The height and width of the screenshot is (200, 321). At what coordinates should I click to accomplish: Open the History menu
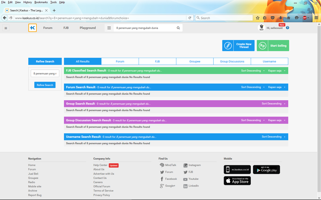[28, 2]
